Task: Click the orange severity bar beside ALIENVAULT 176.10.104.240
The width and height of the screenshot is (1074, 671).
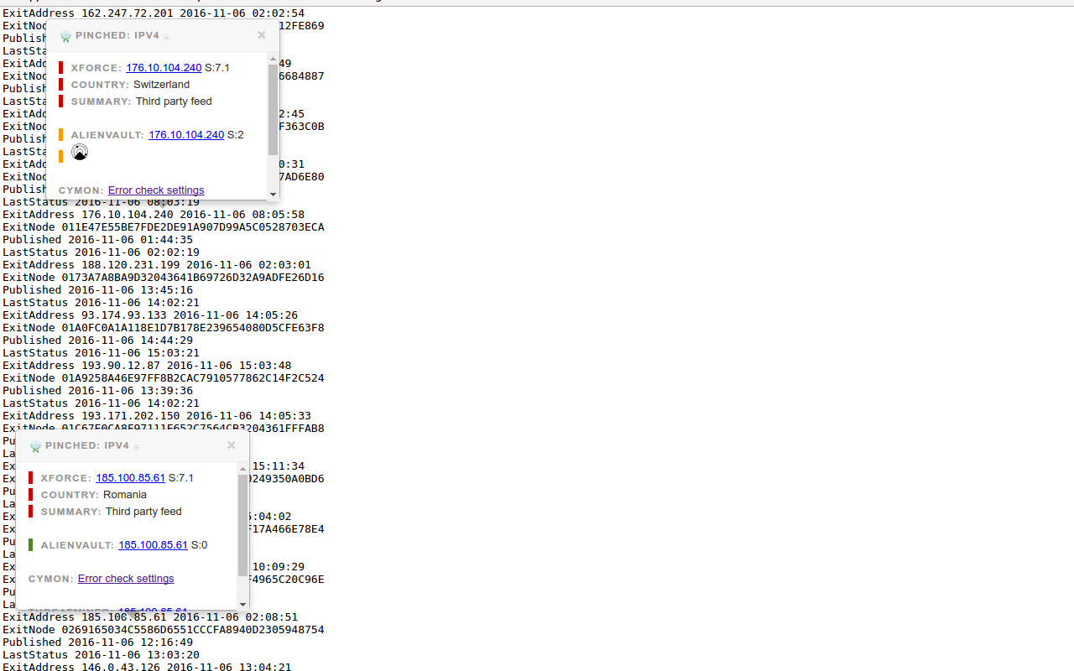Action: point(61,135)
